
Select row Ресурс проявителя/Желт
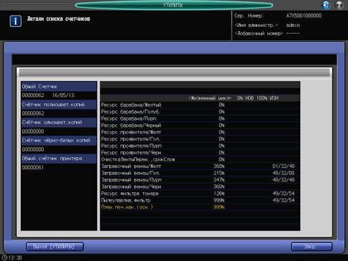[x=200, y=132]
